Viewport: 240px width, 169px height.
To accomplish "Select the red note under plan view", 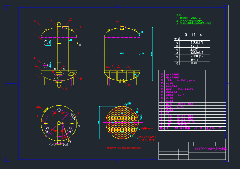I will coord(124,148).
